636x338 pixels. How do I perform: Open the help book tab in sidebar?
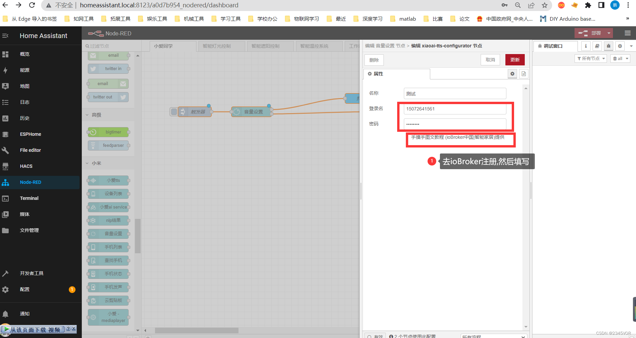[597, 46]
